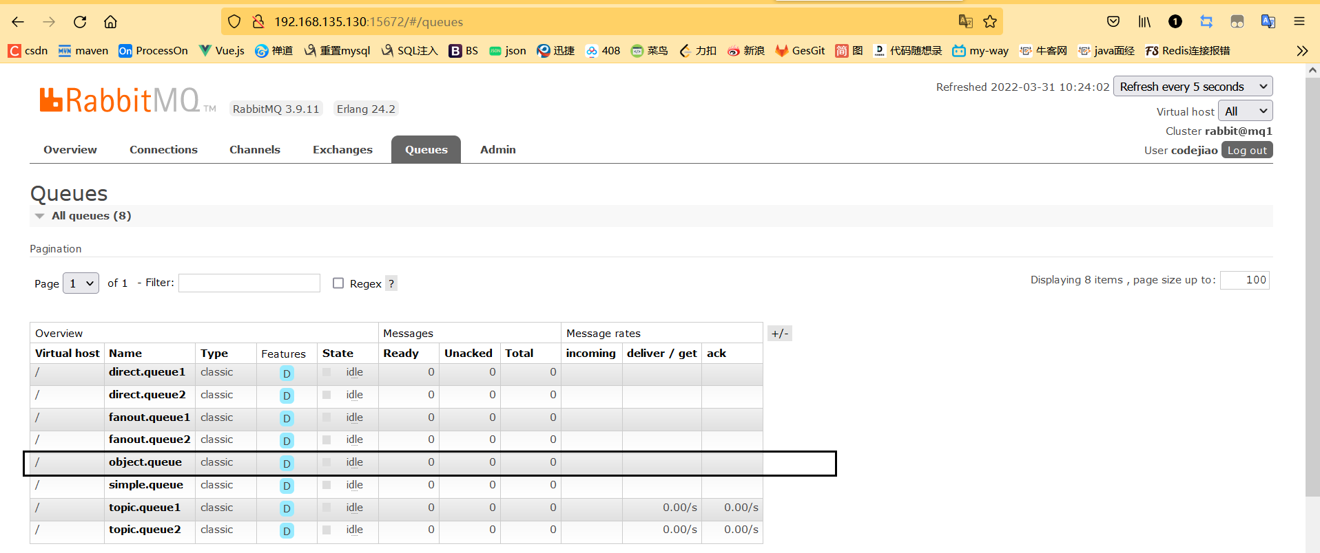Image resolution: width=1320 pixels, height=553 pixels.
Task: Open the Pocket save icon
Action: click(x=1113, y=22)
